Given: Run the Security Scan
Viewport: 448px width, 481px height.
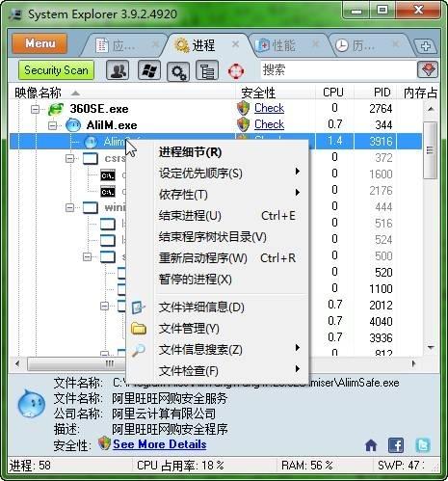Looking at the screenshot, I should point(56,70).
